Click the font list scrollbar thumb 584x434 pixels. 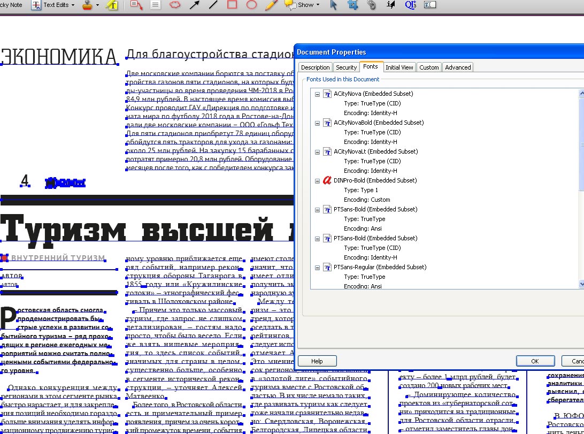tap(582, 144)
